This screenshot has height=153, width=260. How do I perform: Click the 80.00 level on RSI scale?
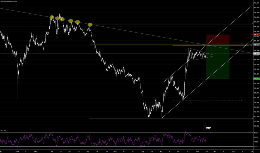(256, 133)
